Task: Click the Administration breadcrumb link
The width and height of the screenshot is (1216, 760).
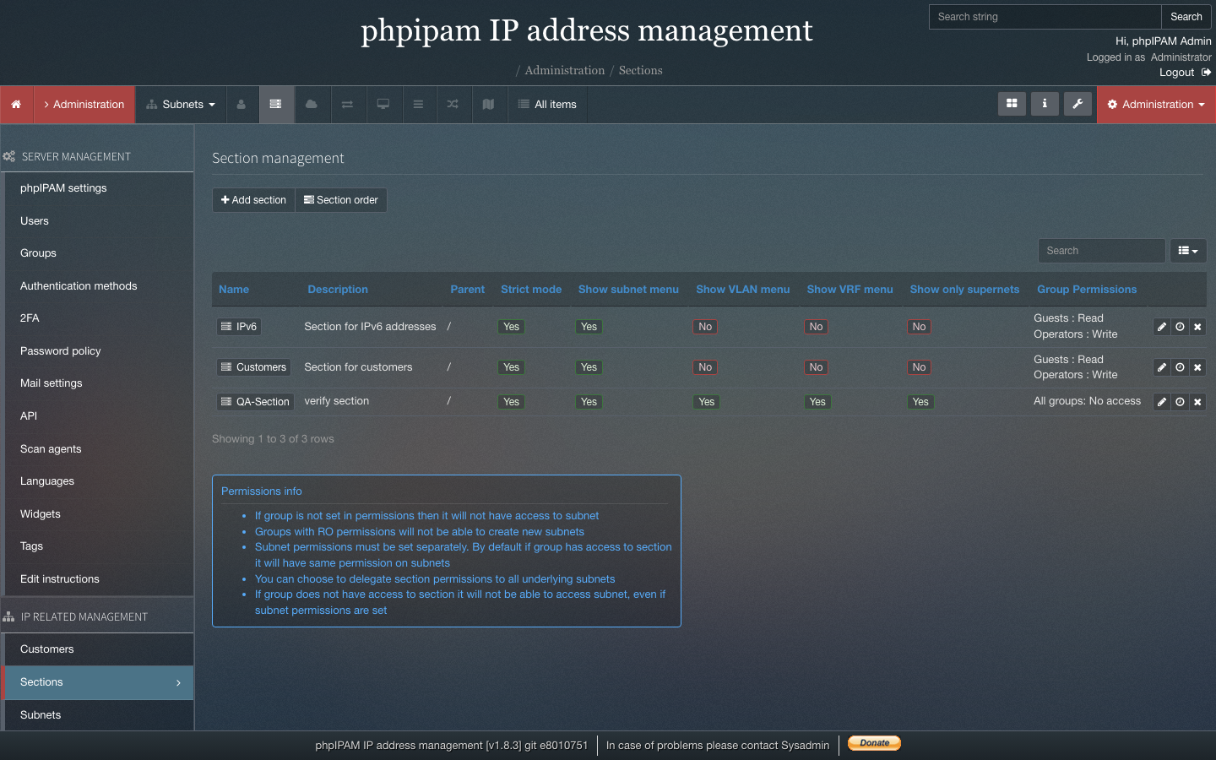Action: click(565, 71)
